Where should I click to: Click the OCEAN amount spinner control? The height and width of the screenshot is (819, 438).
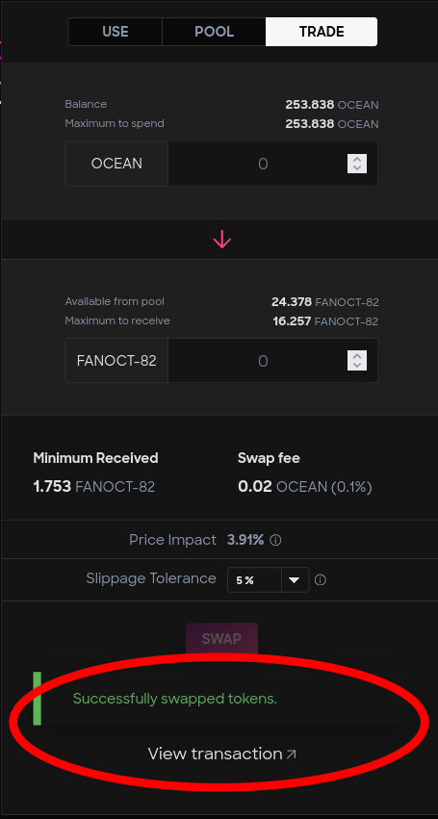(x=357, y=164)
